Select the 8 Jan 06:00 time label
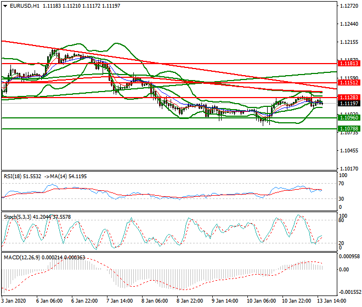Screen dimensions: 362x307 coord(155,301)
